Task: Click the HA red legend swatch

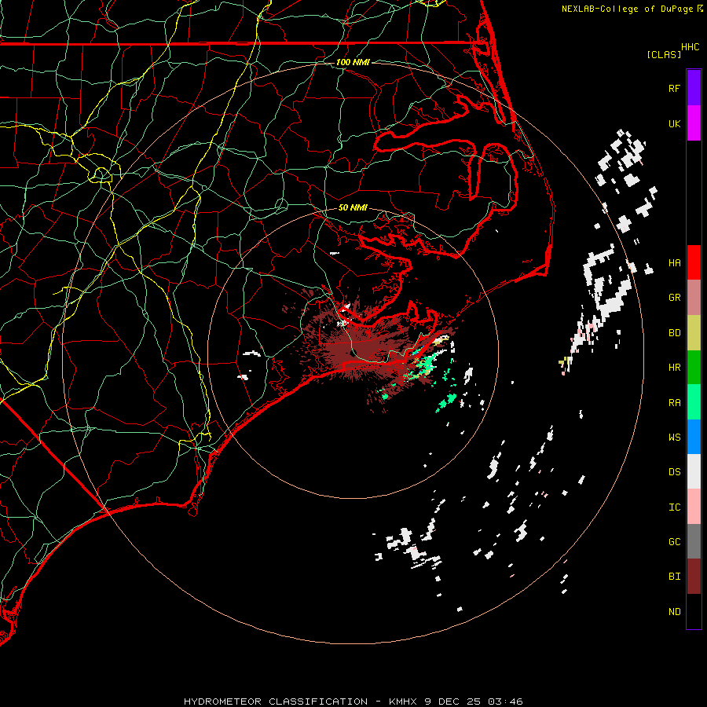Action: pos(694,262)
